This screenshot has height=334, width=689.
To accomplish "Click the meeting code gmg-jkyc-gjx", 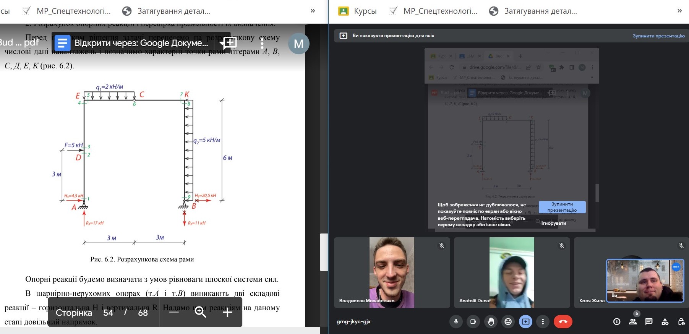I will [x=353, y=322].
